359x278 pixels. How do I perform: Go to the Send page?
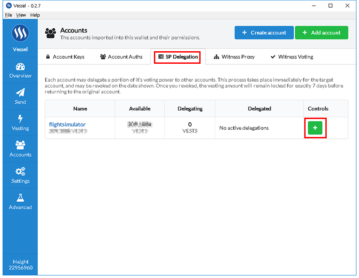20,97
